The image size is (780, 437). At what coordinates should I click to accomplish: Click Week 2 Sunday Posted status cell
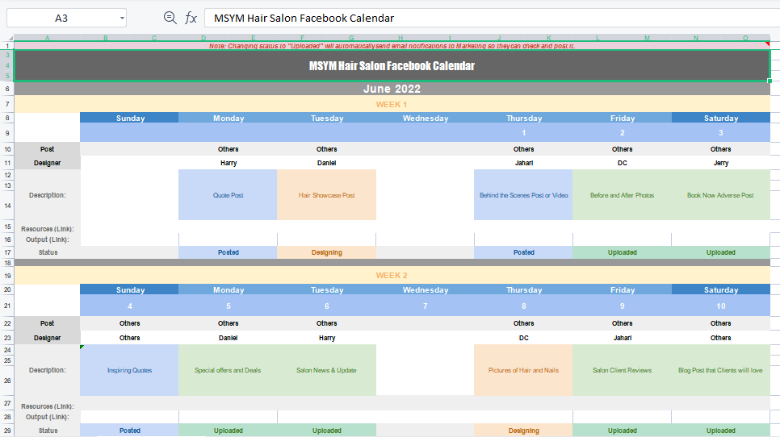[x=129, y=431]
